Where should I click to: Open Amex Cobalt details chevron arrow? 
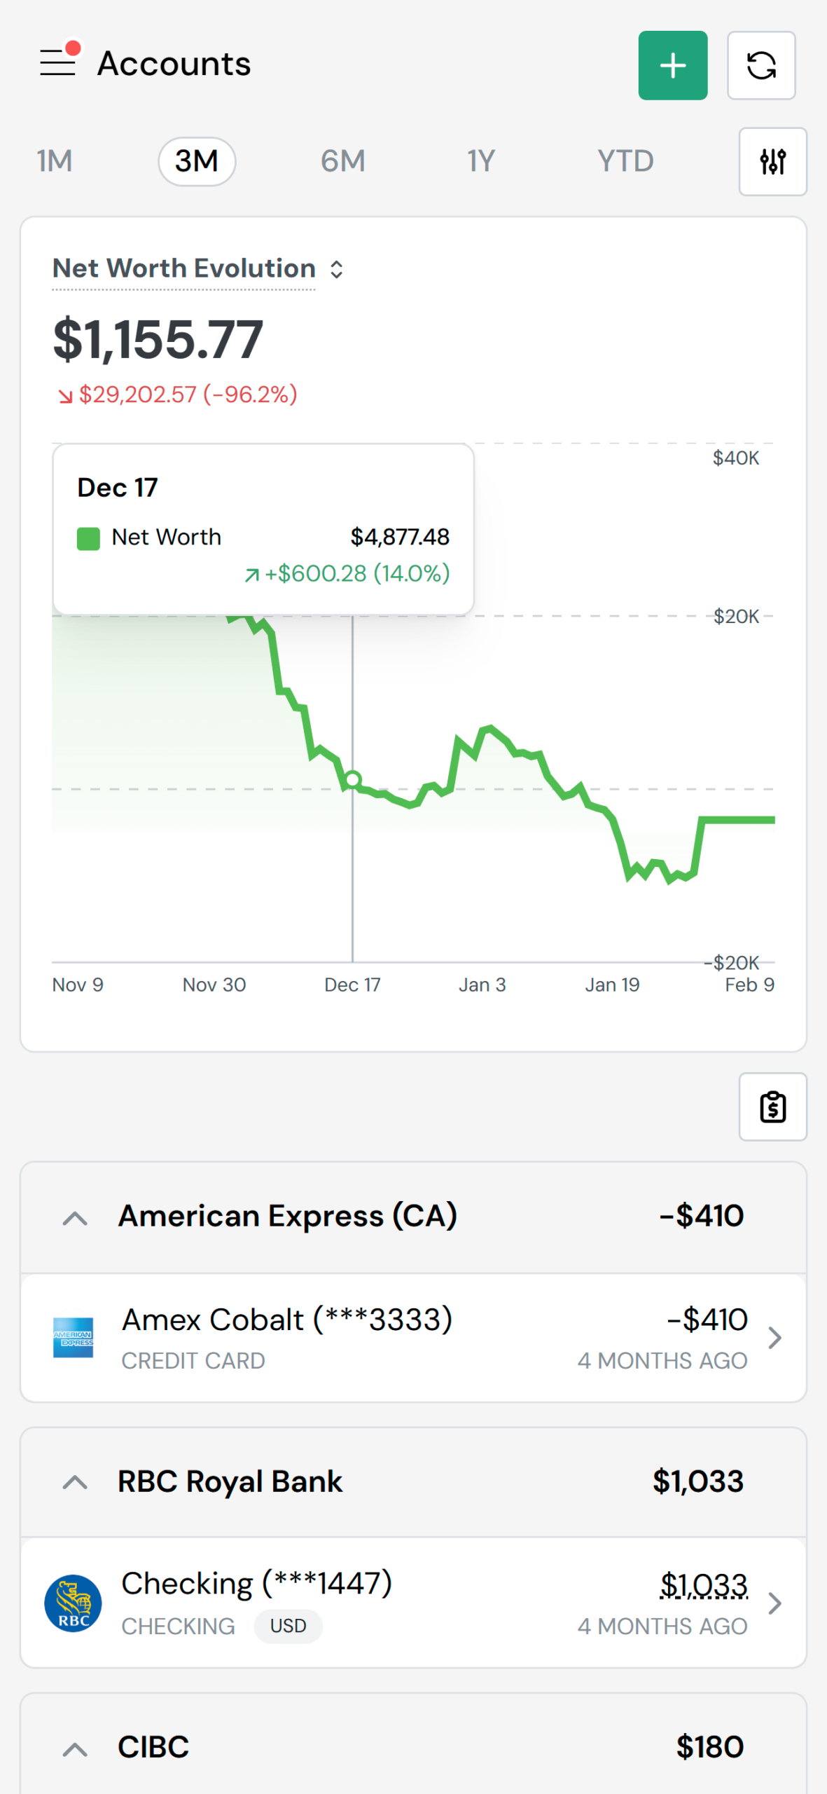click(x=774, y=1338)
